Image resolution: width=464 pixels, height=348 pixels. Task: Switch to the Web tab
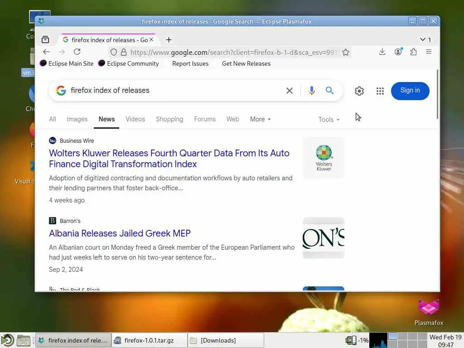pos(232,119)
